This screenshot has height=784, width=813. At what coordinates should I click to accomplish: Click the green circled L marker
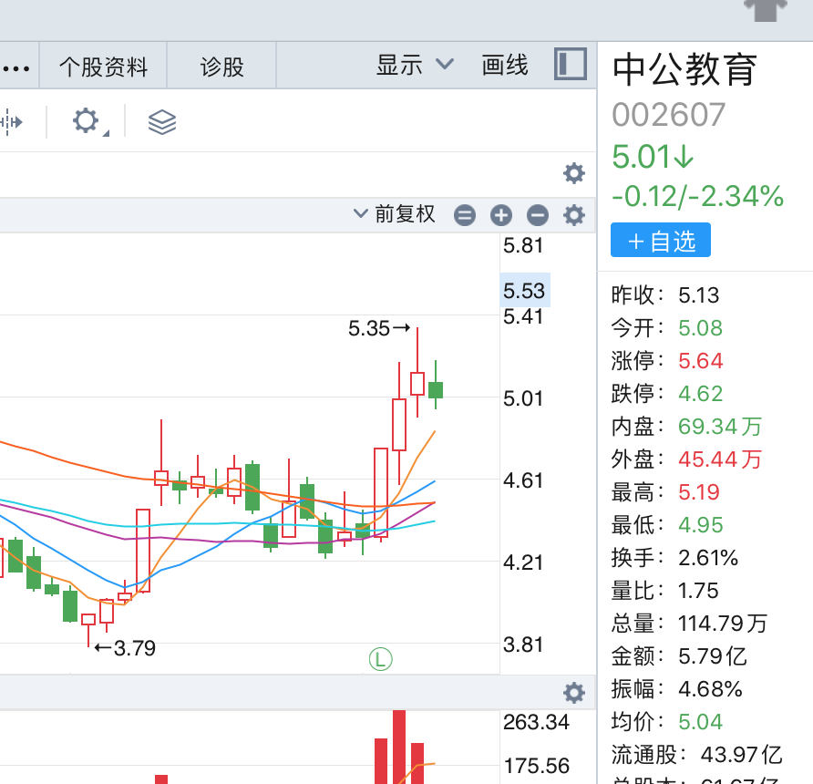[x=380, y=658]
